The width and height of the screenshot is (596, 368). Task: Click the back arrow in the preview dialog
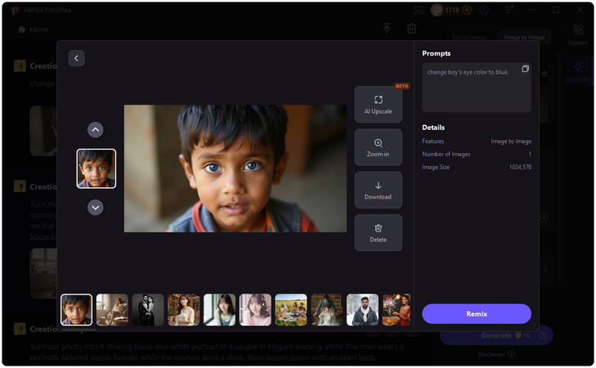click(x=76, y=58)
